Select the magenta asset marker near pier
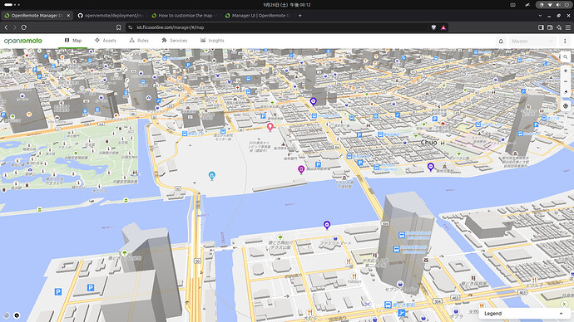 301,169
